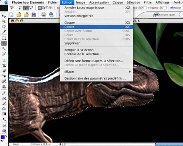Toggle the Pression checkbox
183x146 pixels.
tap(172, 8)
